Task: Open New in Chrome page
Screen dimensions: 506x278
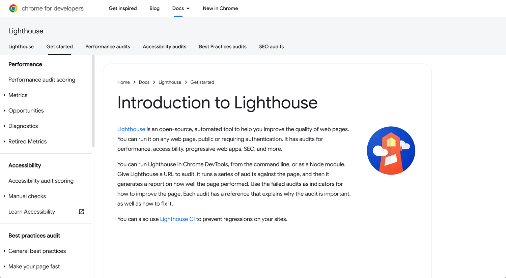Action: point(220,8)
